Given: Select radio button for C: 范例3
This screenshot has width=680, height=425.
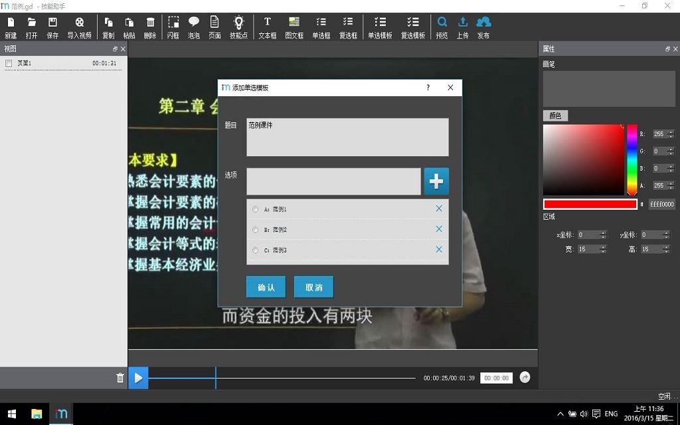Looking at the screenshot, I should 255,250.
